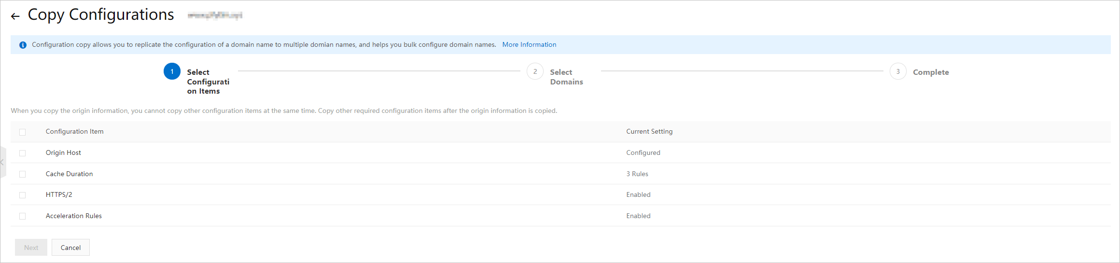Expand the collapsed left sidebar handle
The image size is (1120, 263).
coord(2,163)
